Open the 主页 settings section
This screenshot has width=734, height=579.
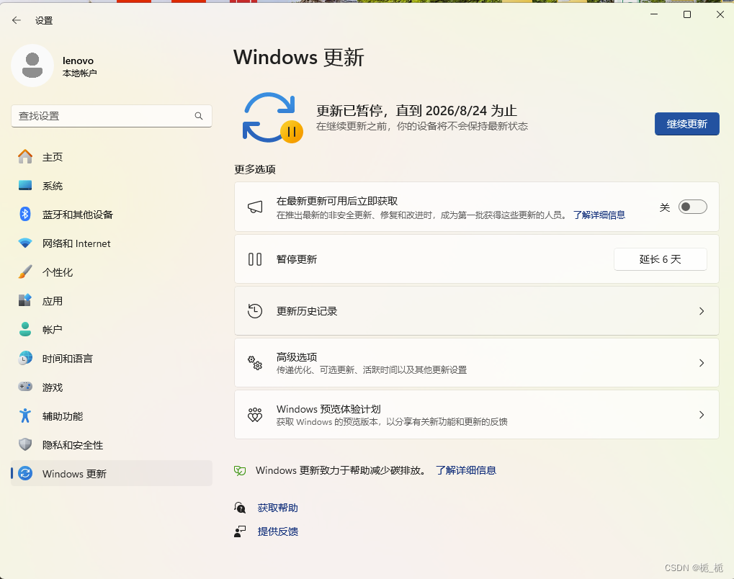pos(112,157)
